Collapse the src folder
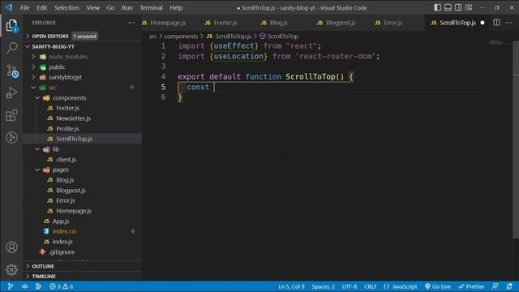The image size is (519, 292). [x=83, y=88]
